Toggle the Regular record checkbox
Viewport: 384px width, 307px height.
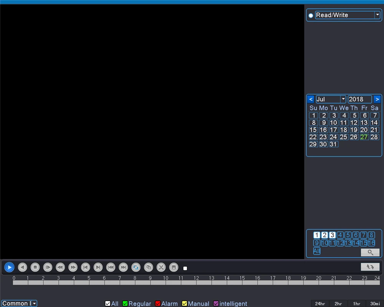coord(125,304)
